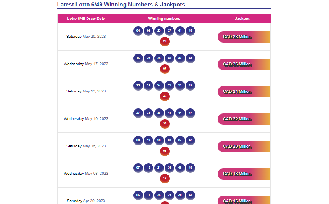Open the CAD 24 Million jackpot
The image size is (329, 204).
244,92
